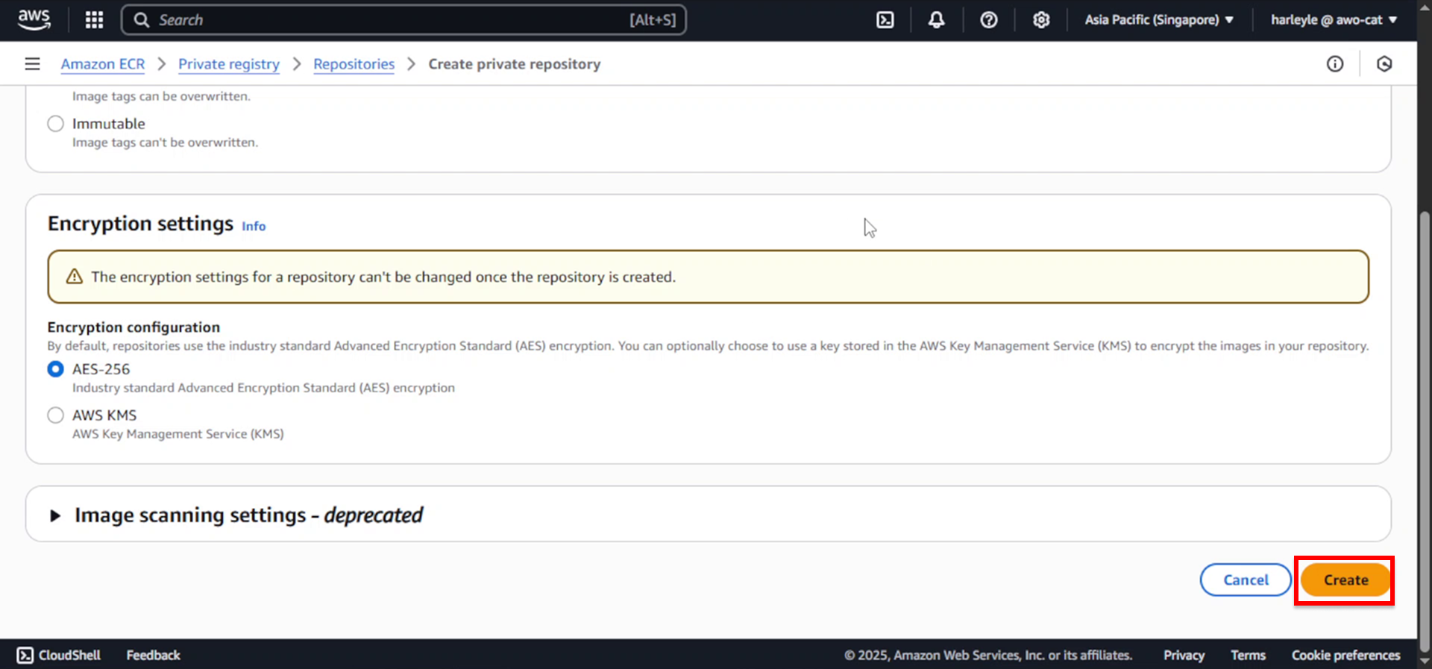Open the help question mark menu

989,20
